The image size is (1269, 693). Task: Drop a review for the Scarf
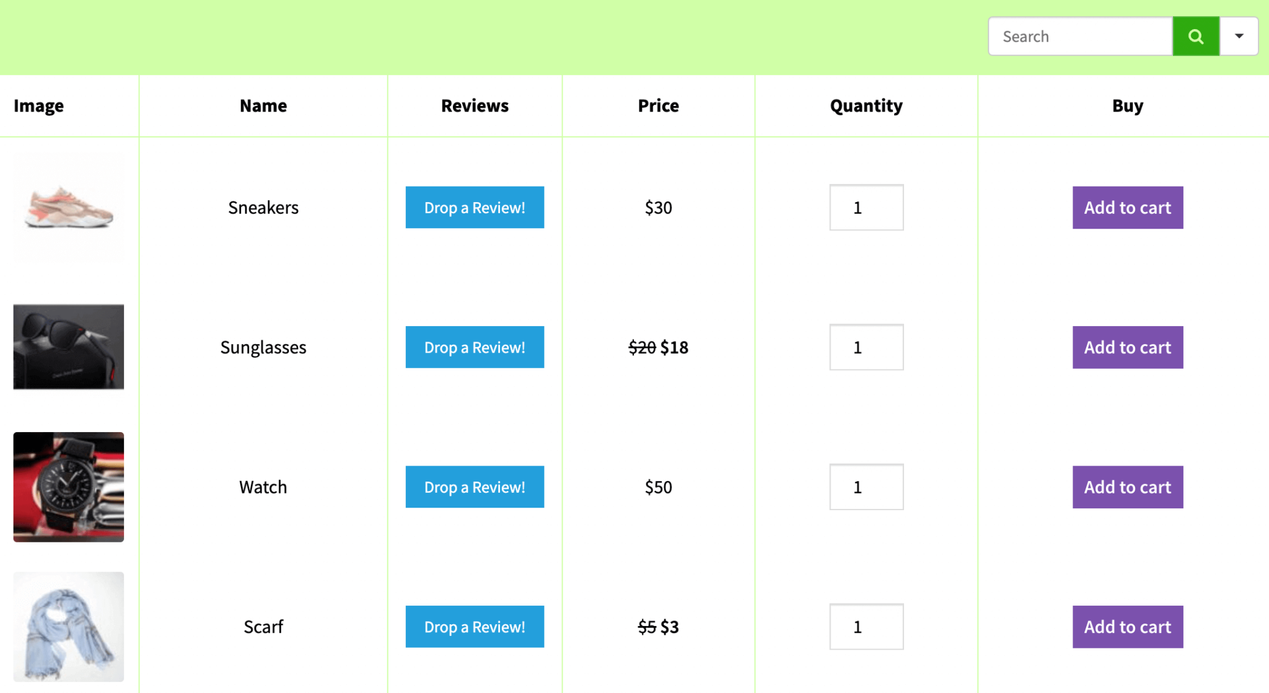475,627
